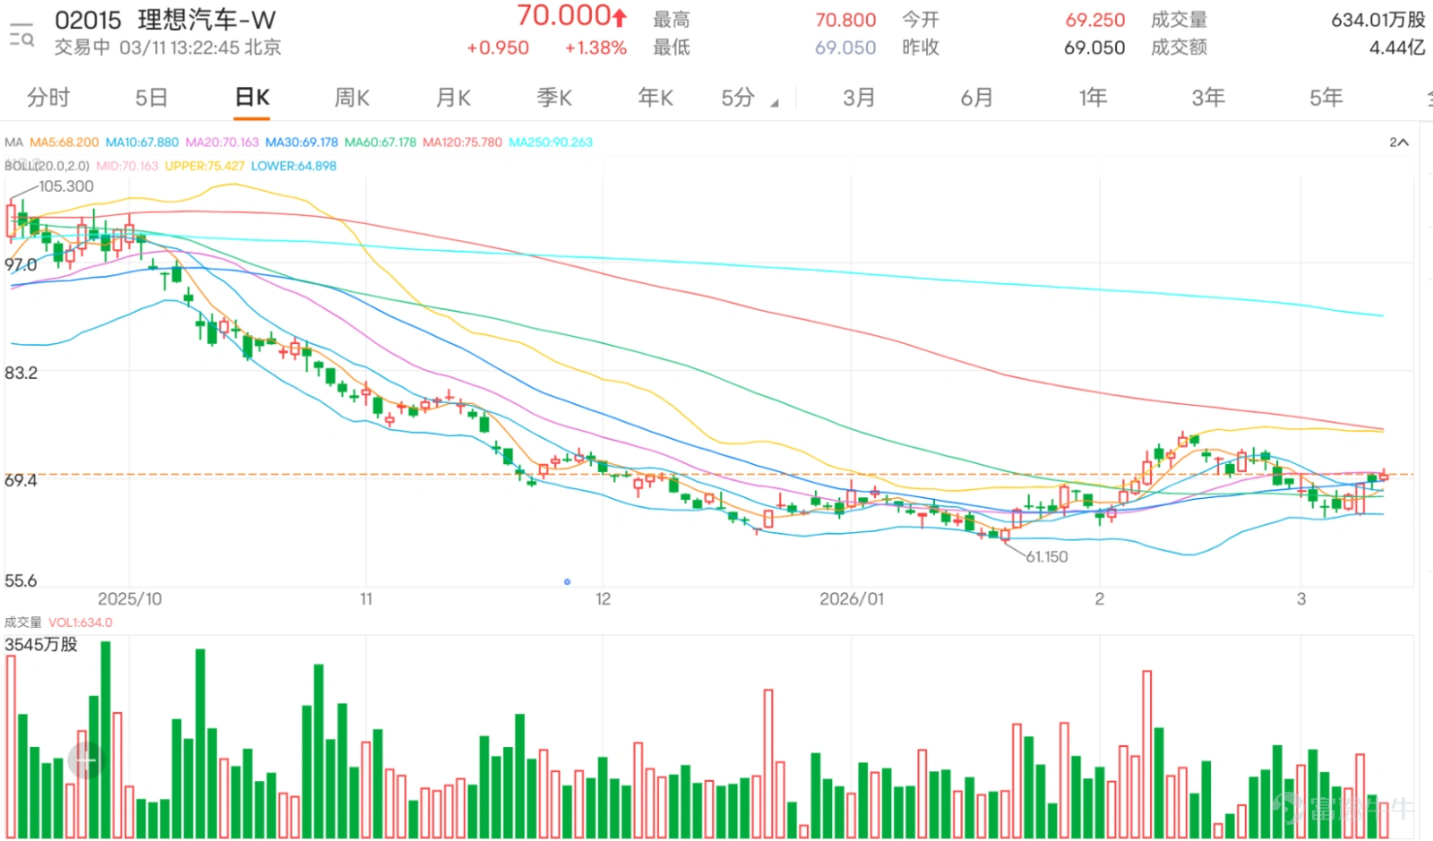Switch to 分时 tab
This screenshot has height=841, width=1433.
click(48, 98)
